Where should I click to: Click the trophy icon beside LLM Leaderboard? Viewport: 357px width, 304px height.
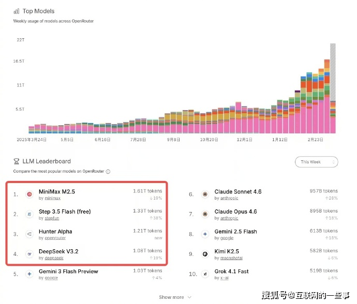(17, 161)
